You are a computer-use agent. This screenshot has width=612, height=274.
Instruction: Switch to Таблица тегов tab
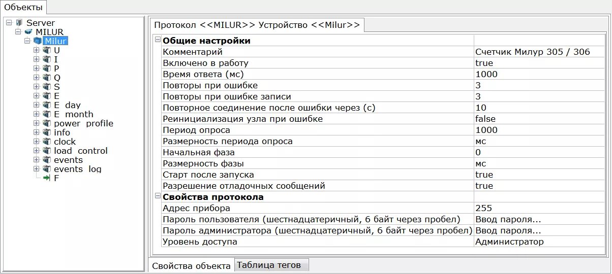click(x=271, y=265)
